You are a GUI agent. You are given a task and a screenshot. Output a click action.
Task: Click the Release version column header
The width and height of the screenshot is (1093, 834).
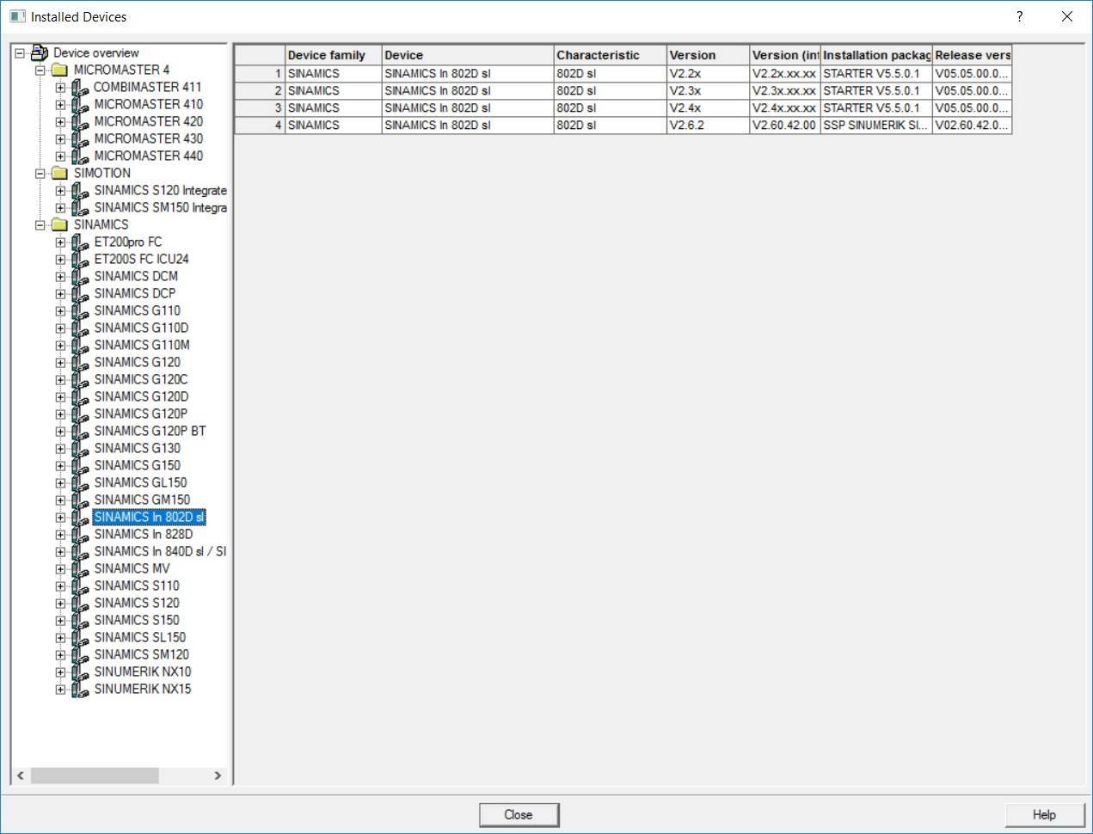(x=973, y=55)
